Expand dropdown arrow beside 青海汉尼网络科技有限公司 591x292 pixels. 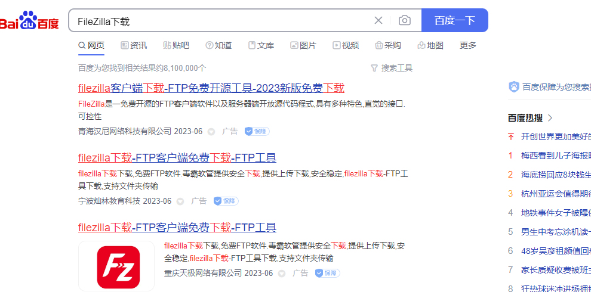click(x=211, y=132)
